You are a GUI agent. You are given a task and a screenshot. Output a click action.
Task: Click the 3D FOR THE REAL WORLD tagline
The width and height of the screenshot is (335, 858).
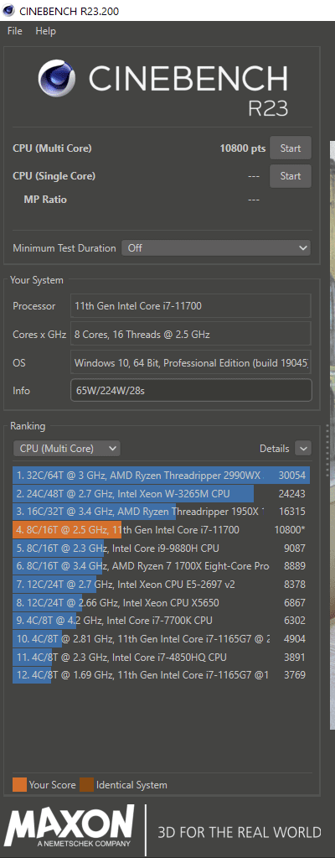(240, 832)
